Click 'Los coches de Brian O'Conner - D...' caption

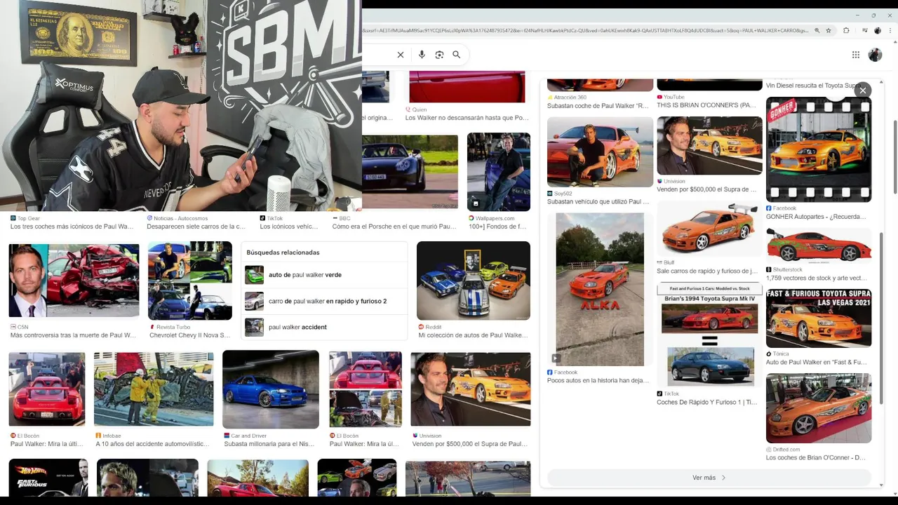tap(816, 457)
